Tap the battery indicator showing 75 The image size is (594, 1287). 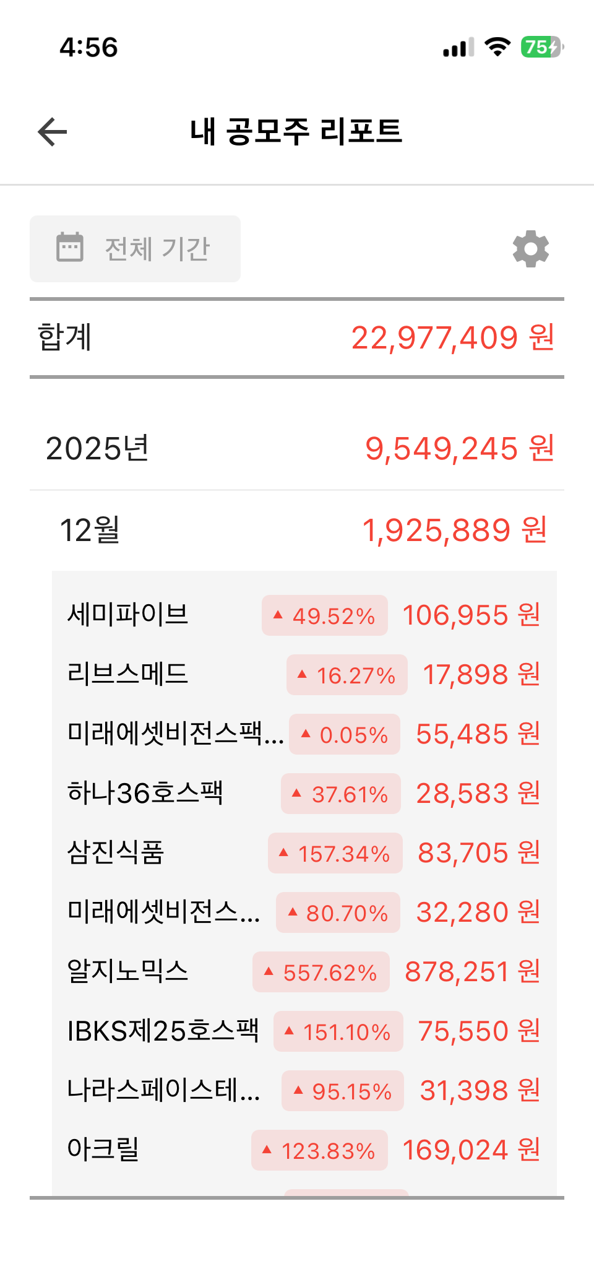542,47
